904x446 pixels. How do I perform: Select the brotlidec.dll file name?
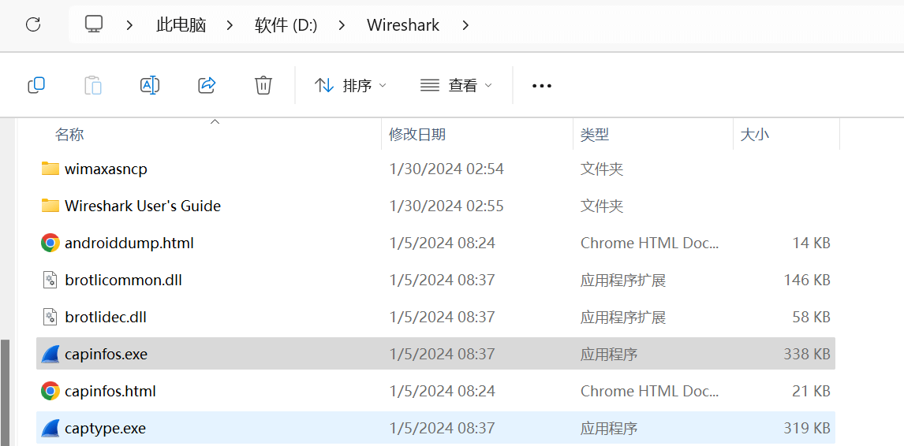(x=106, y=317)
